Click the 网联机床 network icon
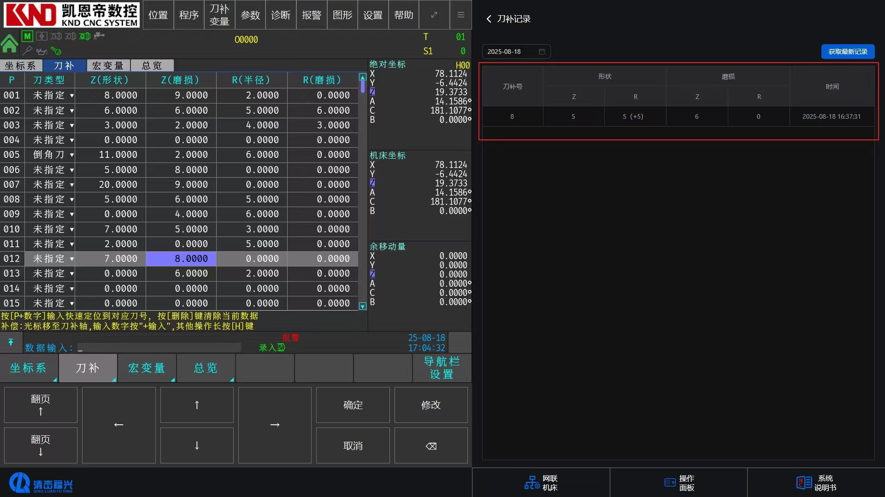Screen dimensions: 885x497 click(x=531, y=482)
